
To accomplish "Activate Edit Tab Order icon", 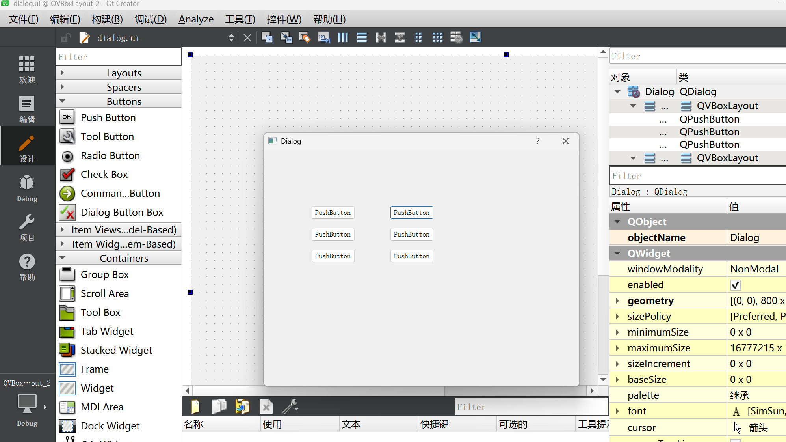I will tap(324, 37).
